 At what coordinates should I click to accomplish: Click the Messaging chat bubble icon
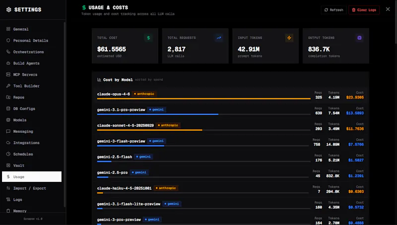[8, 131]
